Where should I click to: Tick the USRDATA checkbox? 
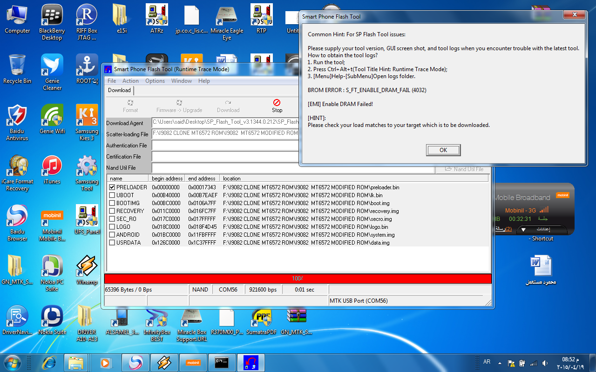112,243
